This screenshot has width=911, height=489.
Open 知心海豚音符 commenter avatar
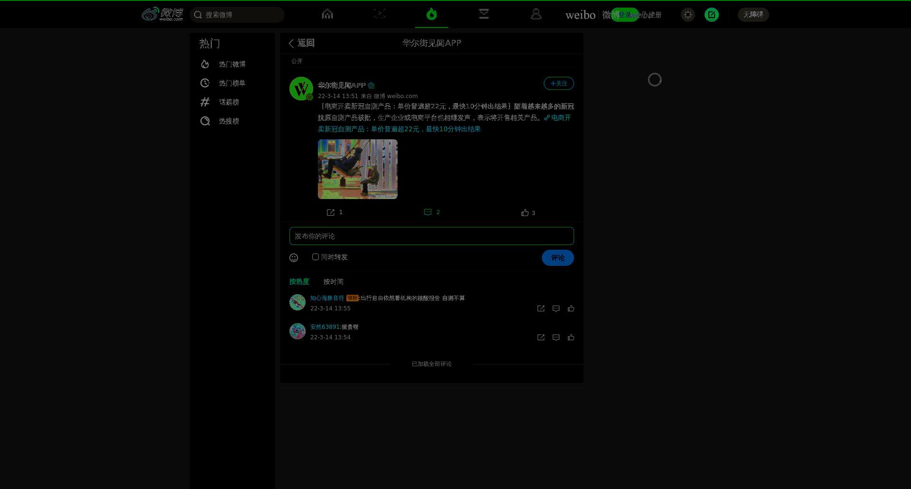(297, 302)
